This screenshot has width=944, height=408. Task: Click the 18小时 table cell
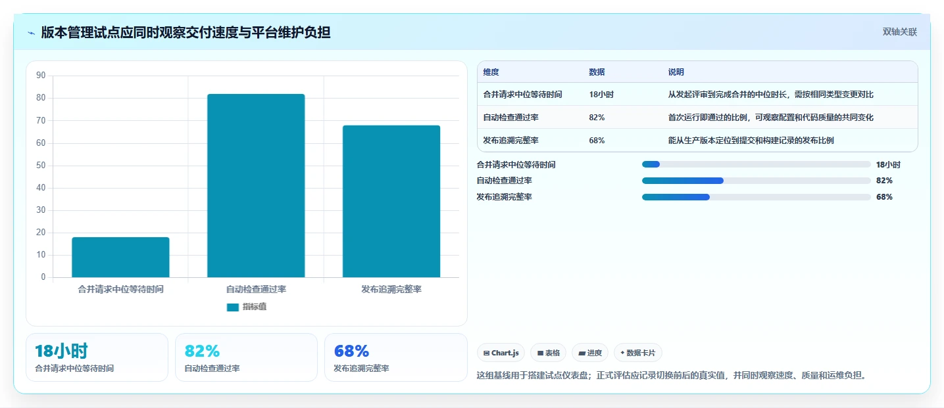click(601, 95)
